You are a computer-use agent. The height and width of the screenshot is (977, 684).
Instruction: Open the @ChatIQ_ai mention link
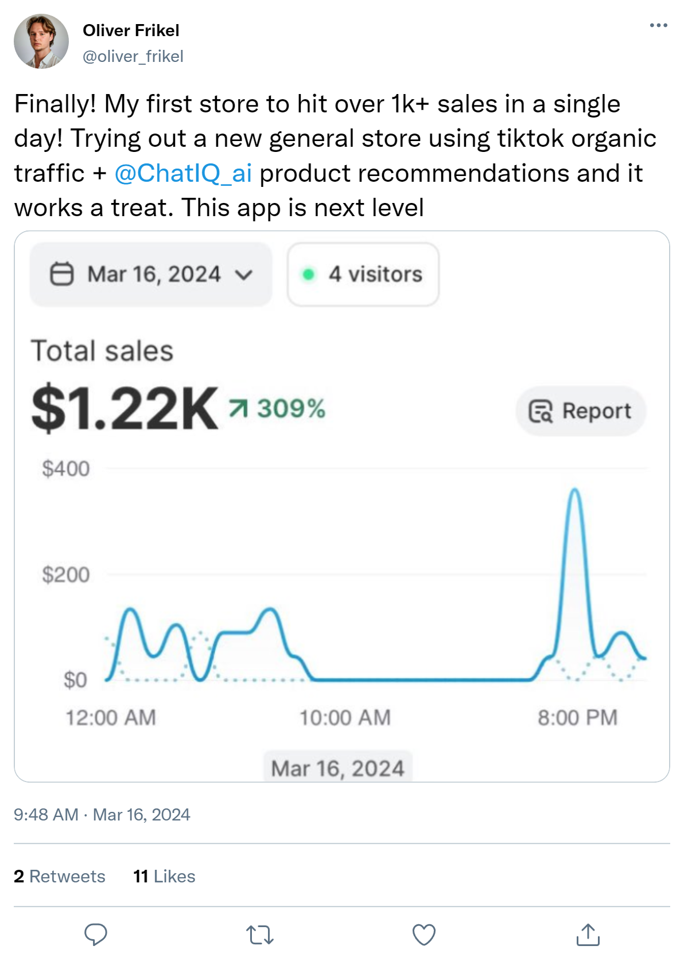click(183, 173)
